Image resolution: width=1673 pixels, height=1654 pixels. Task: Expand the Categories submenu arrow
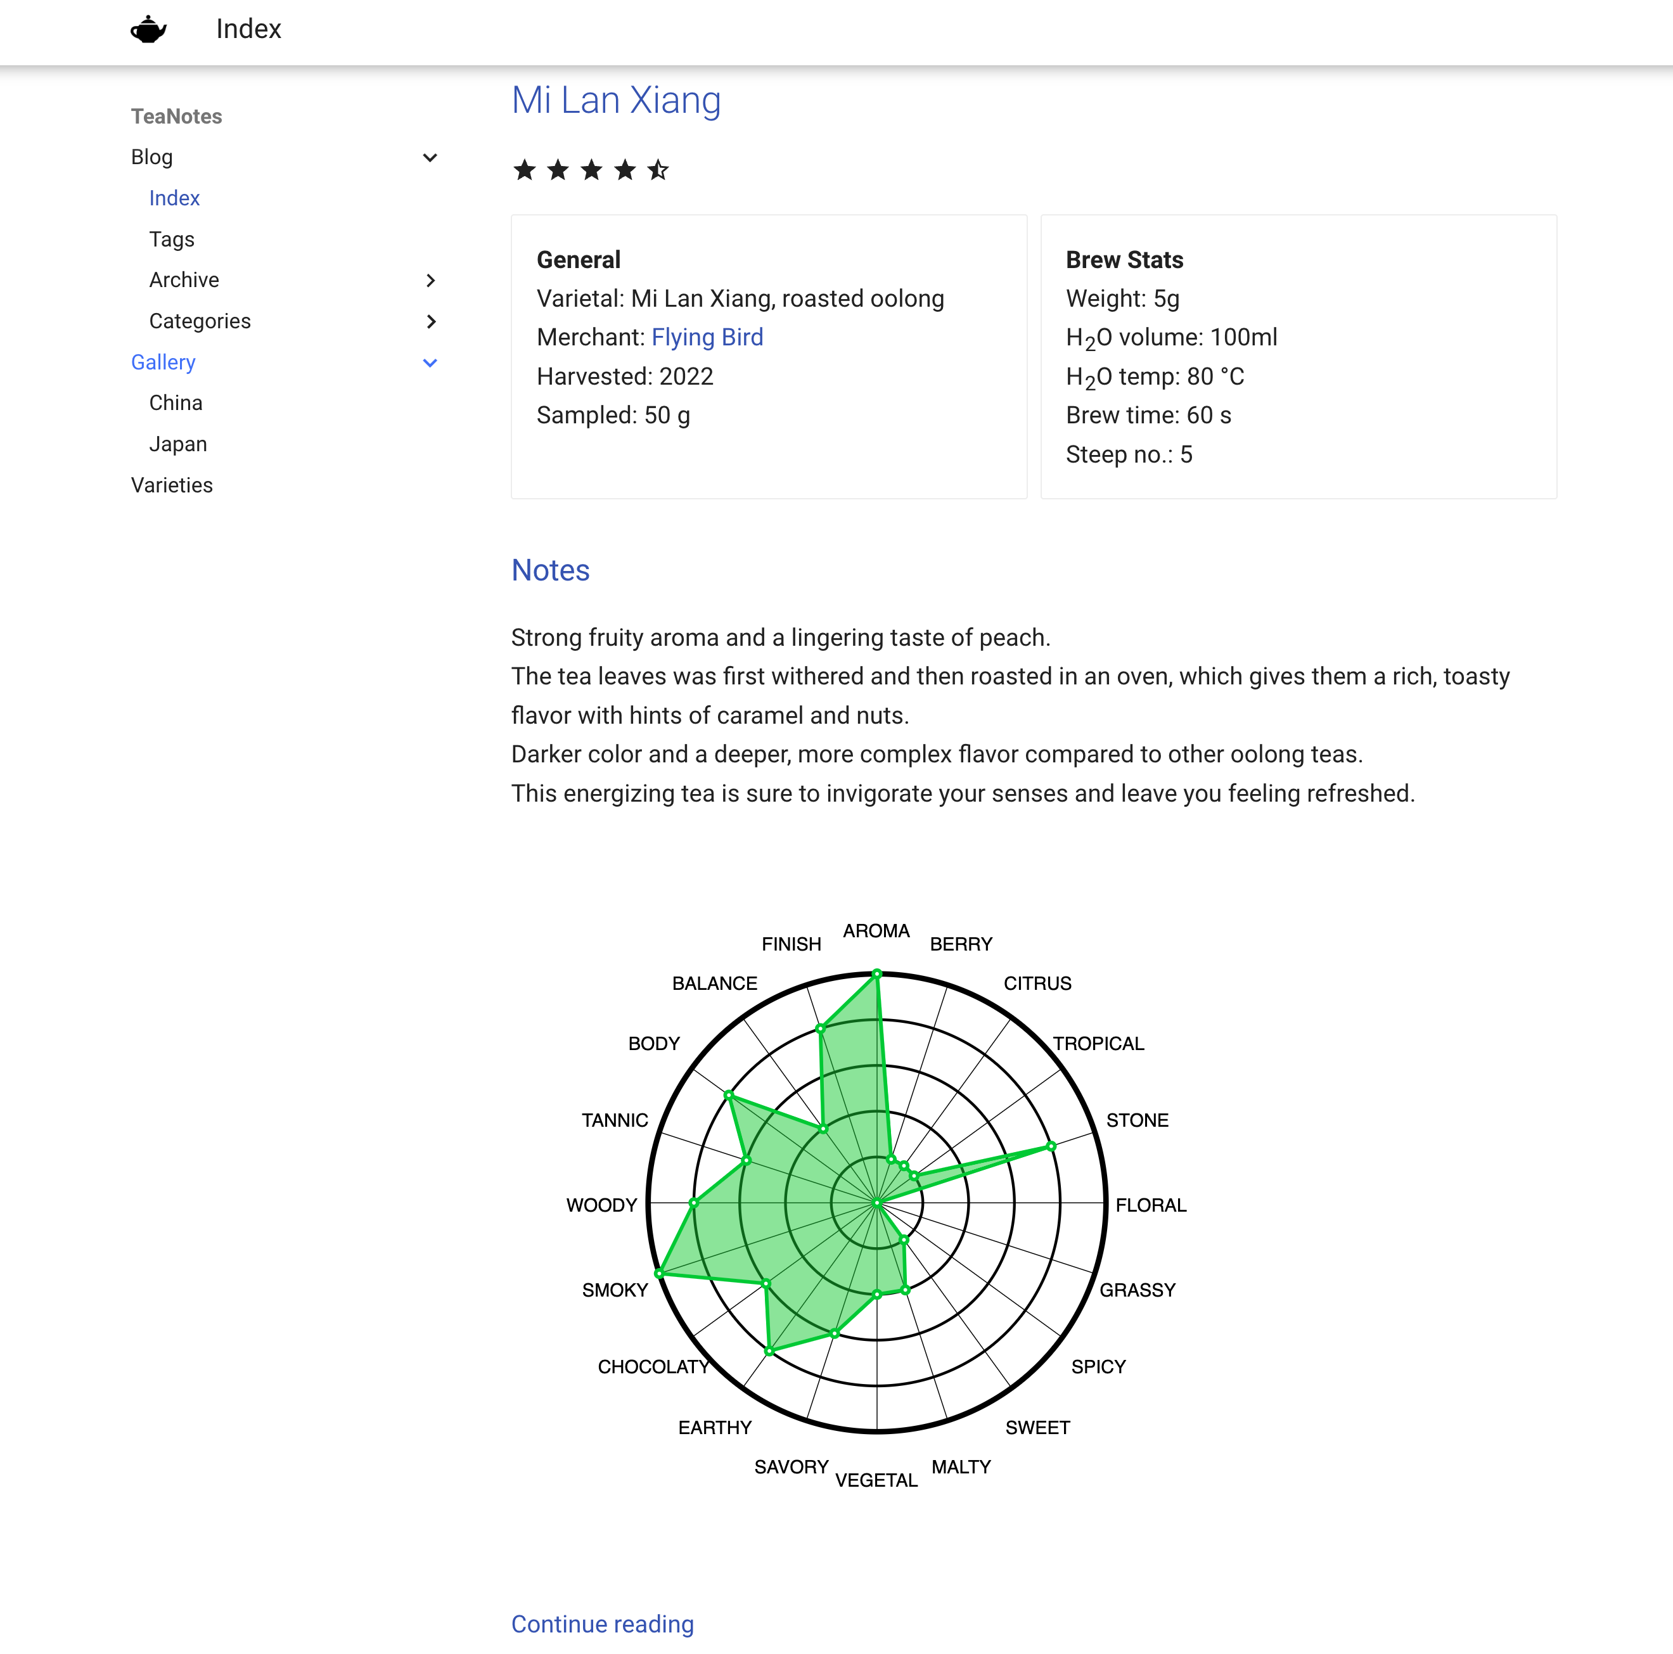pyautogui.click(x=430, y=321)
